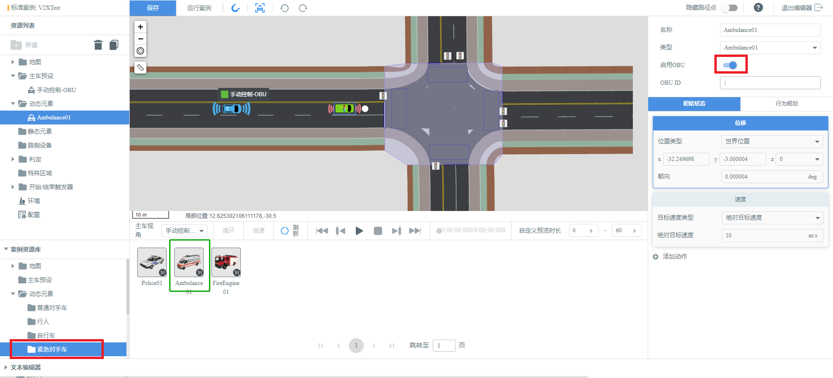The width and height of the screenshot is (833, 378).
Task: Click the stop button
Action: click(x=378, y=230)
